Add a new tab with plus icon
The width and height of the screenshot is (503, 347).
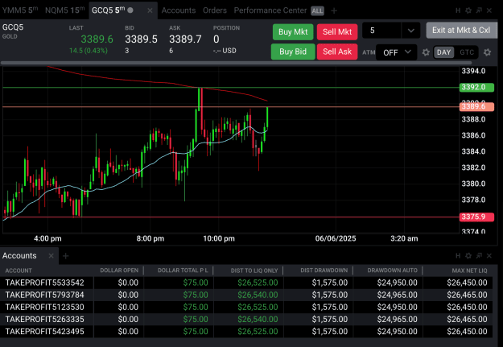pyautogui.click(x=334, y=11)
